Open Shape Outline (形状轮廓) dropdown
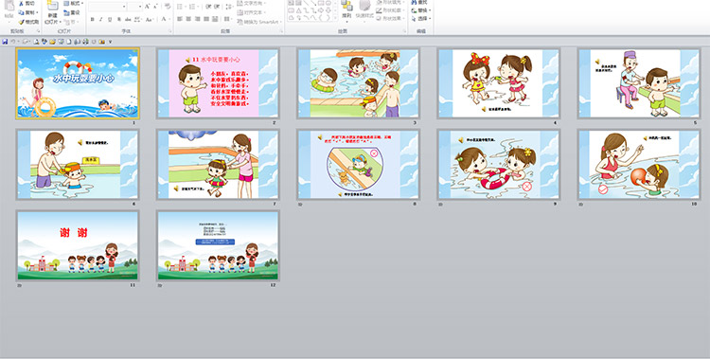Image resolution: width=710 pixels, height=359 pixels. (x=391, y=10)
